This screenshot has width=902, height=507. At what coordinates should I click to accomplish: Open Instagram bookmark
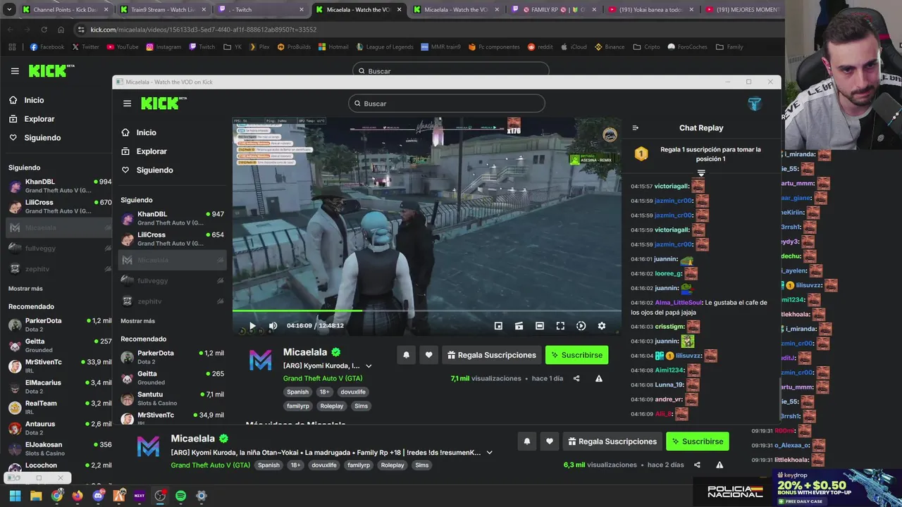(x=163, y=47)
